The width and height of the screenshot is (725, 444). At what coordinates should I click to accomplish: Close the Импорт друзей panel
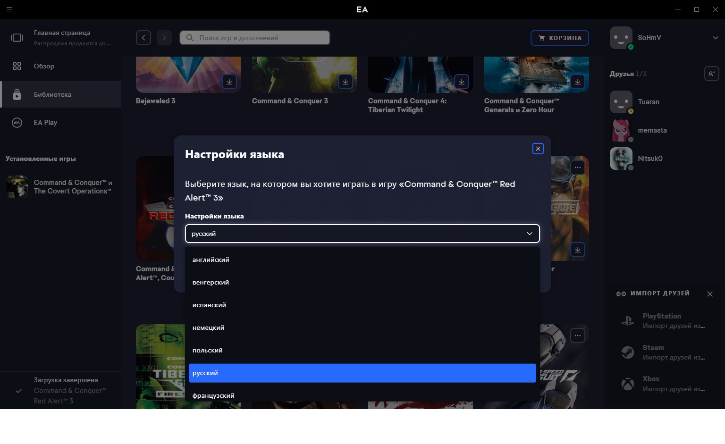coord(710,294)
